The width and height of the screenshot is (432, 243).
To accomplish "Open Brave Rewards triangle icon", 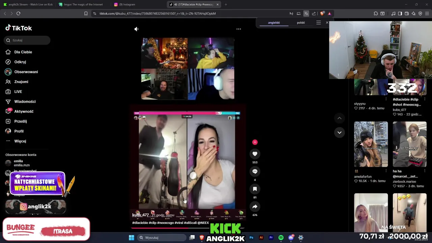I will (329, 13).
